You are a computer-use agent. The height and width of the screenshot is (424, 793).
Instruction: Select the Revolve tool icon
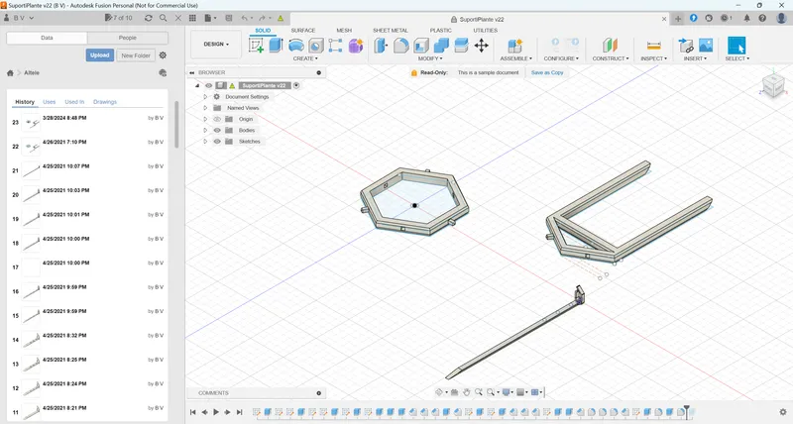[296, 46]
